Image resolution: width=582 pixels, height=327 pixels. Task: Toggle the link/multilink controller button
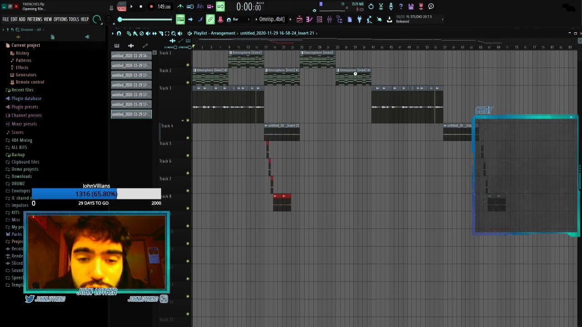(x=210, y=19)
